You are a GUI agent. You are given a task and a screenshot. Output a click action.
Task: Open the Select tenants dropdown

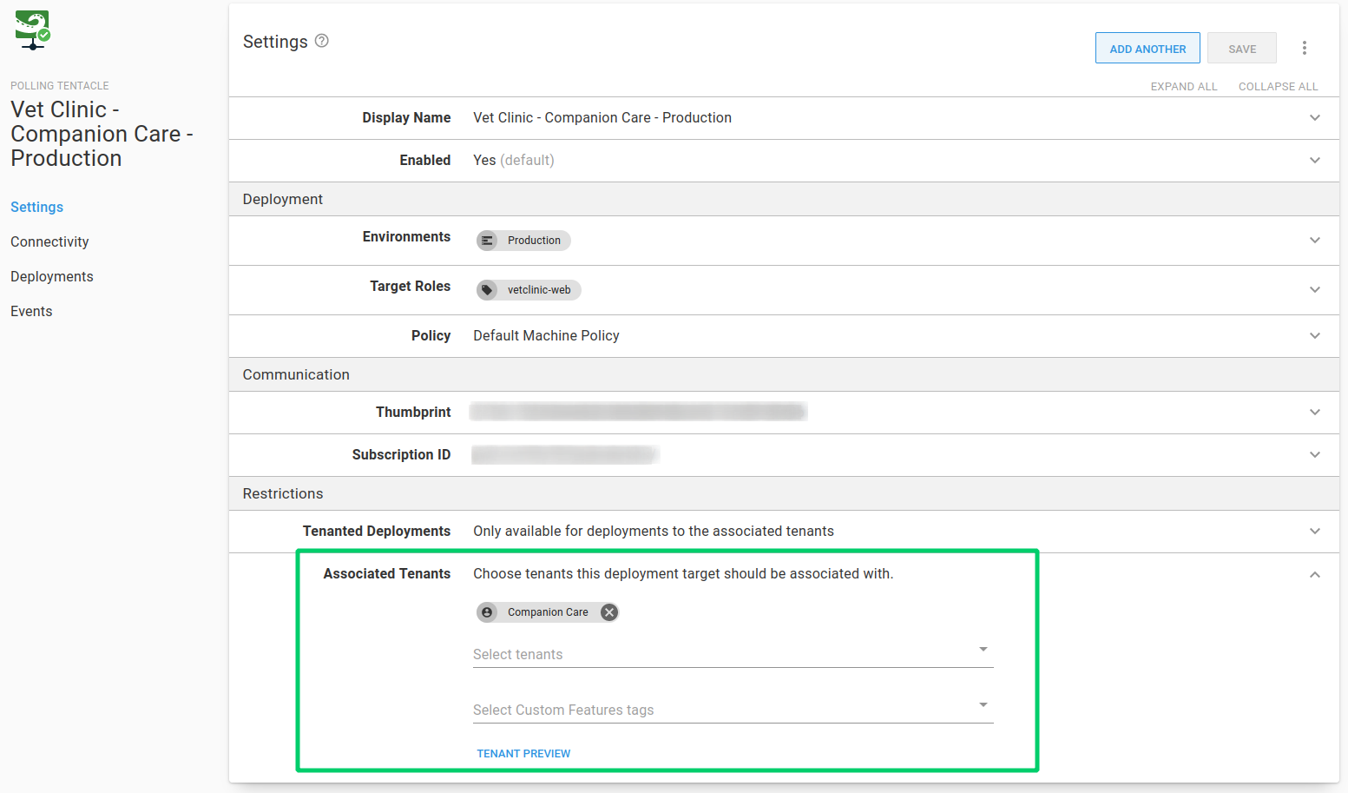coord(732,654)
